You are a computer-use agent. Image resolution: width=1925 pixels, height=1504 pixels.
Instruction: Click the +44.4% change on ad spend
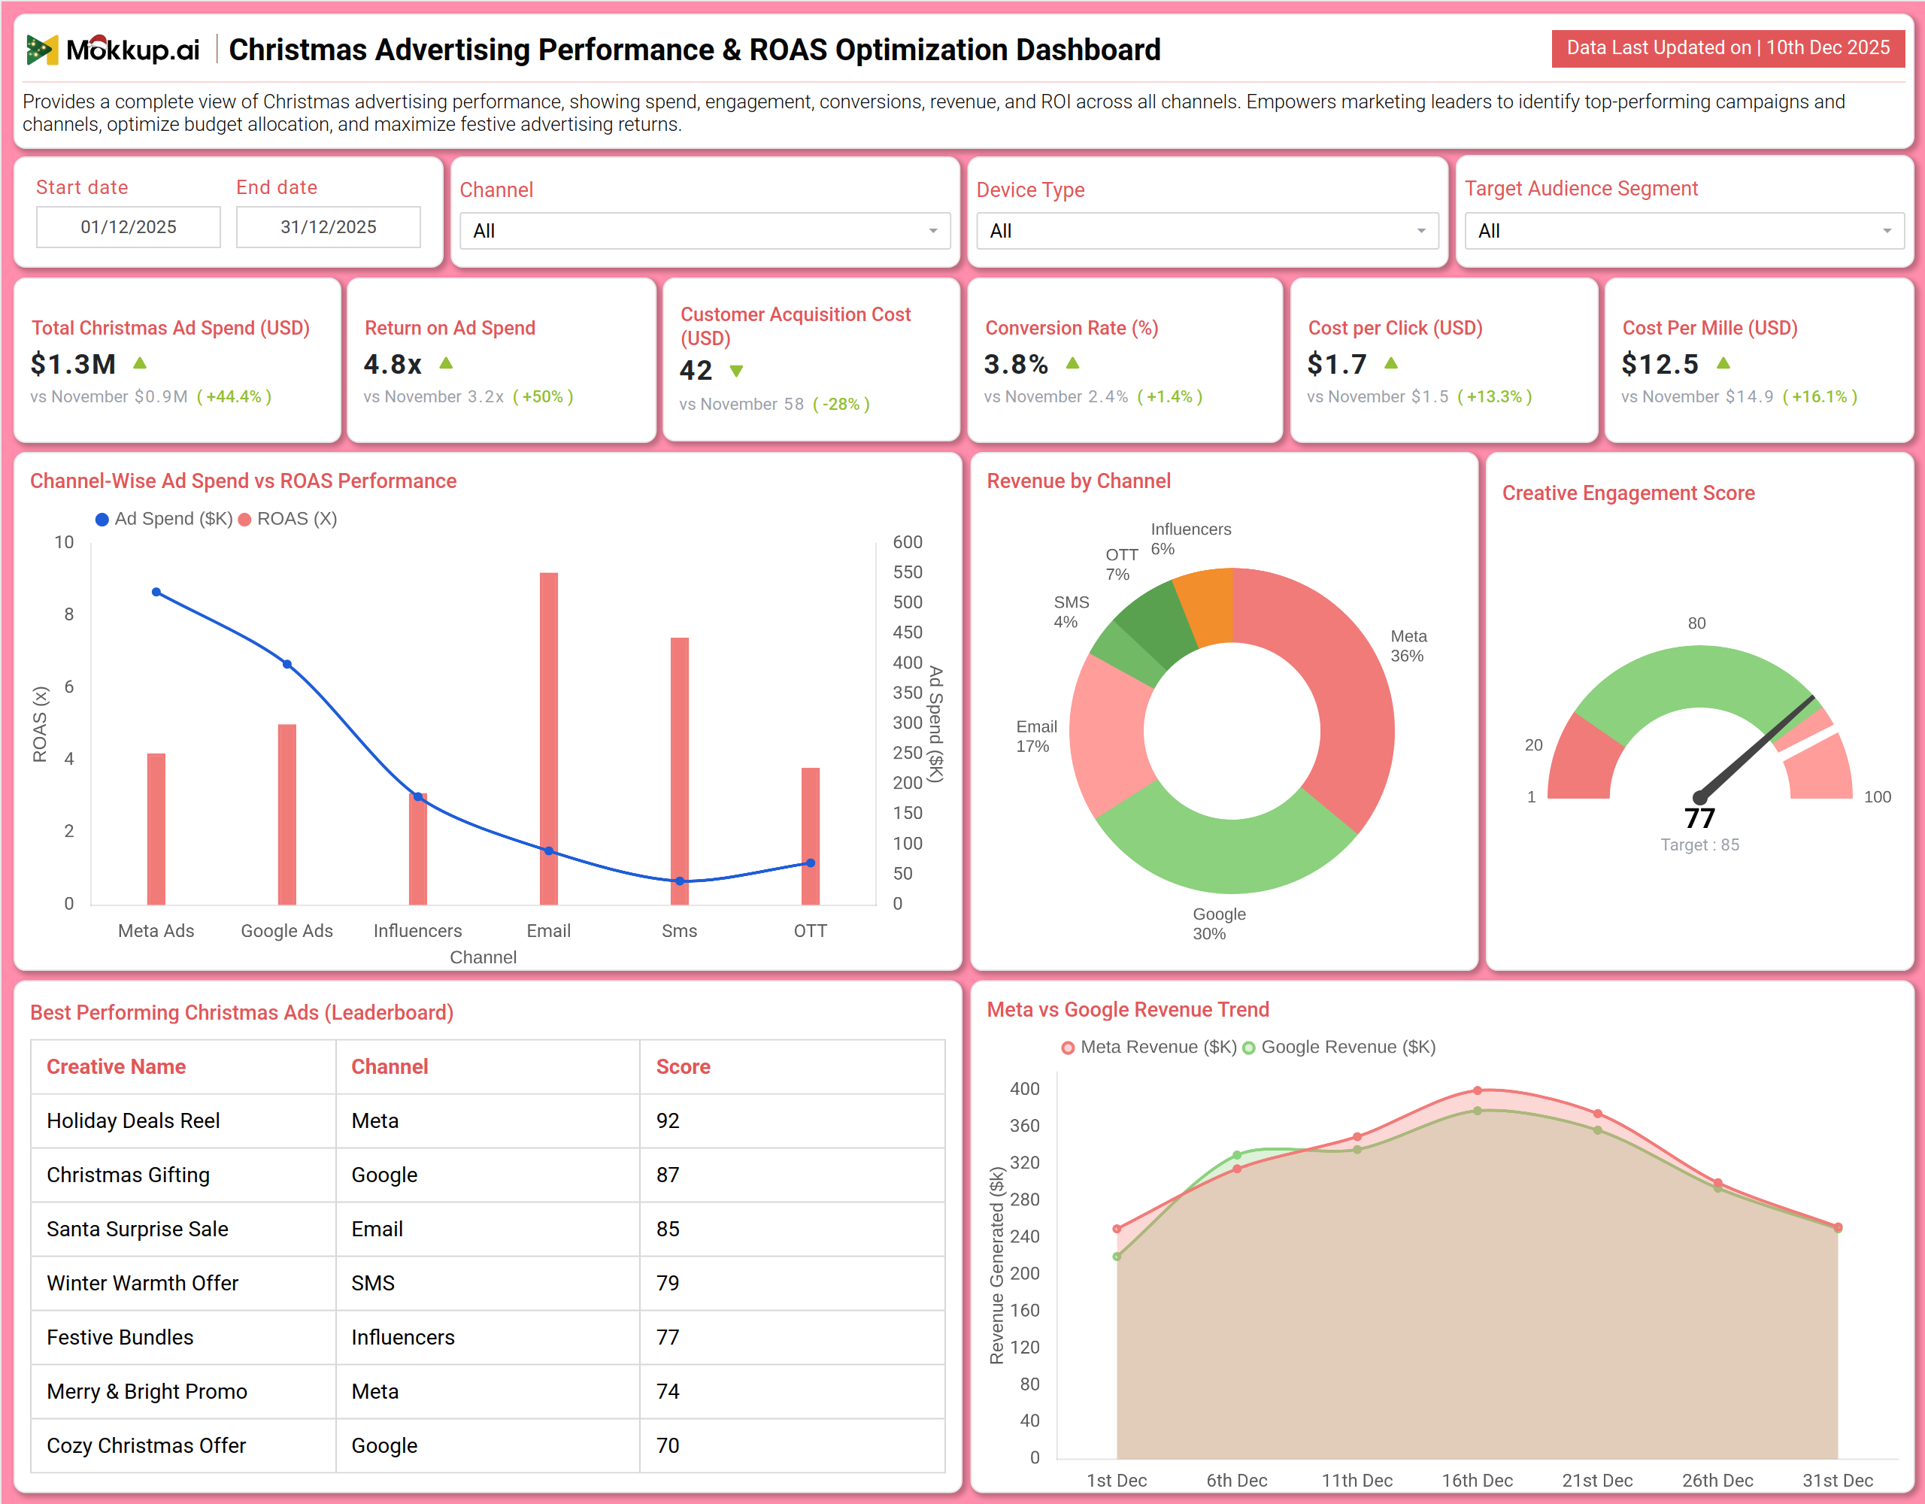tap(234, 397)
